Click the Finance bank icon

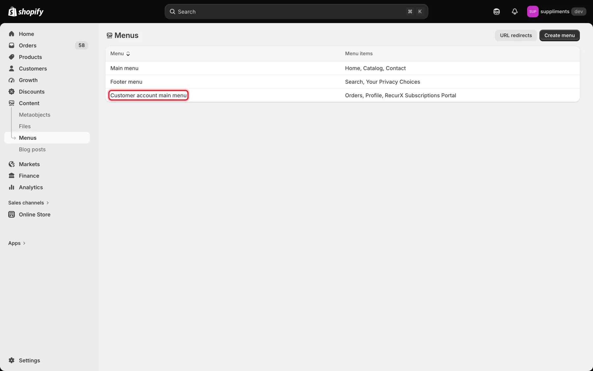(x=12, y=176)
